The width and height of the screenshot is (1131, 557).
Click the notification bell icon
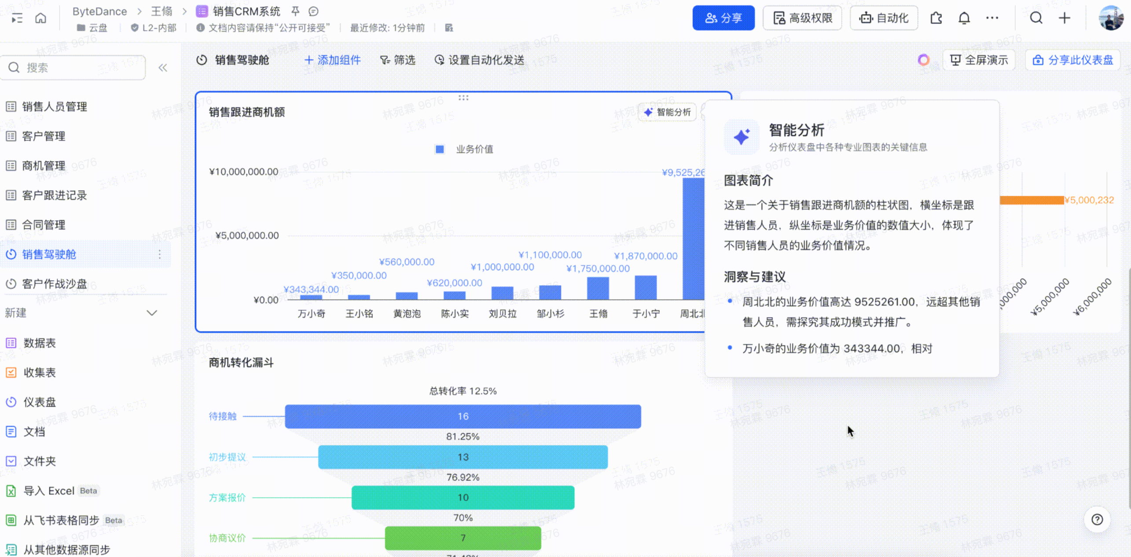coord(964,18)
